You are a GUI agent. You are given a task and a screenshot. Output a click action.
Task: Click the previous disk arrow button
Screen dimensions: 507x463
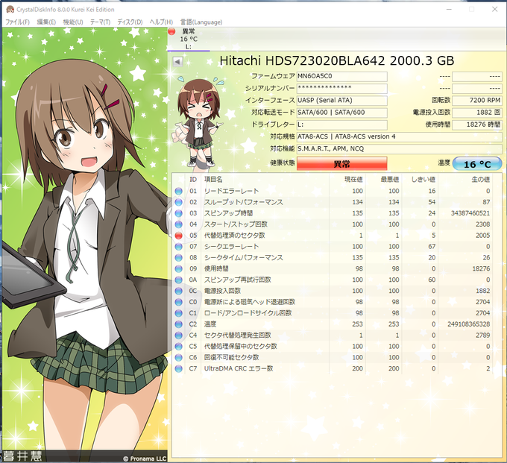[177, 61]
